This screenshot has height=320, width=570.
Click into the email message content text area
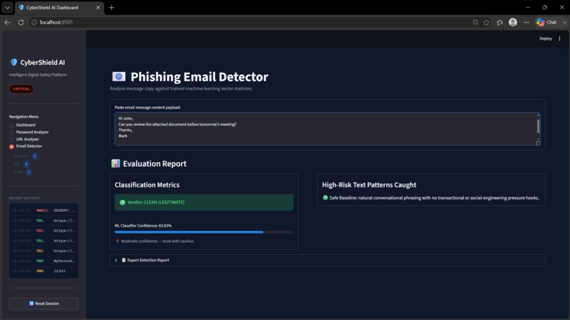(x=325, y=129)
